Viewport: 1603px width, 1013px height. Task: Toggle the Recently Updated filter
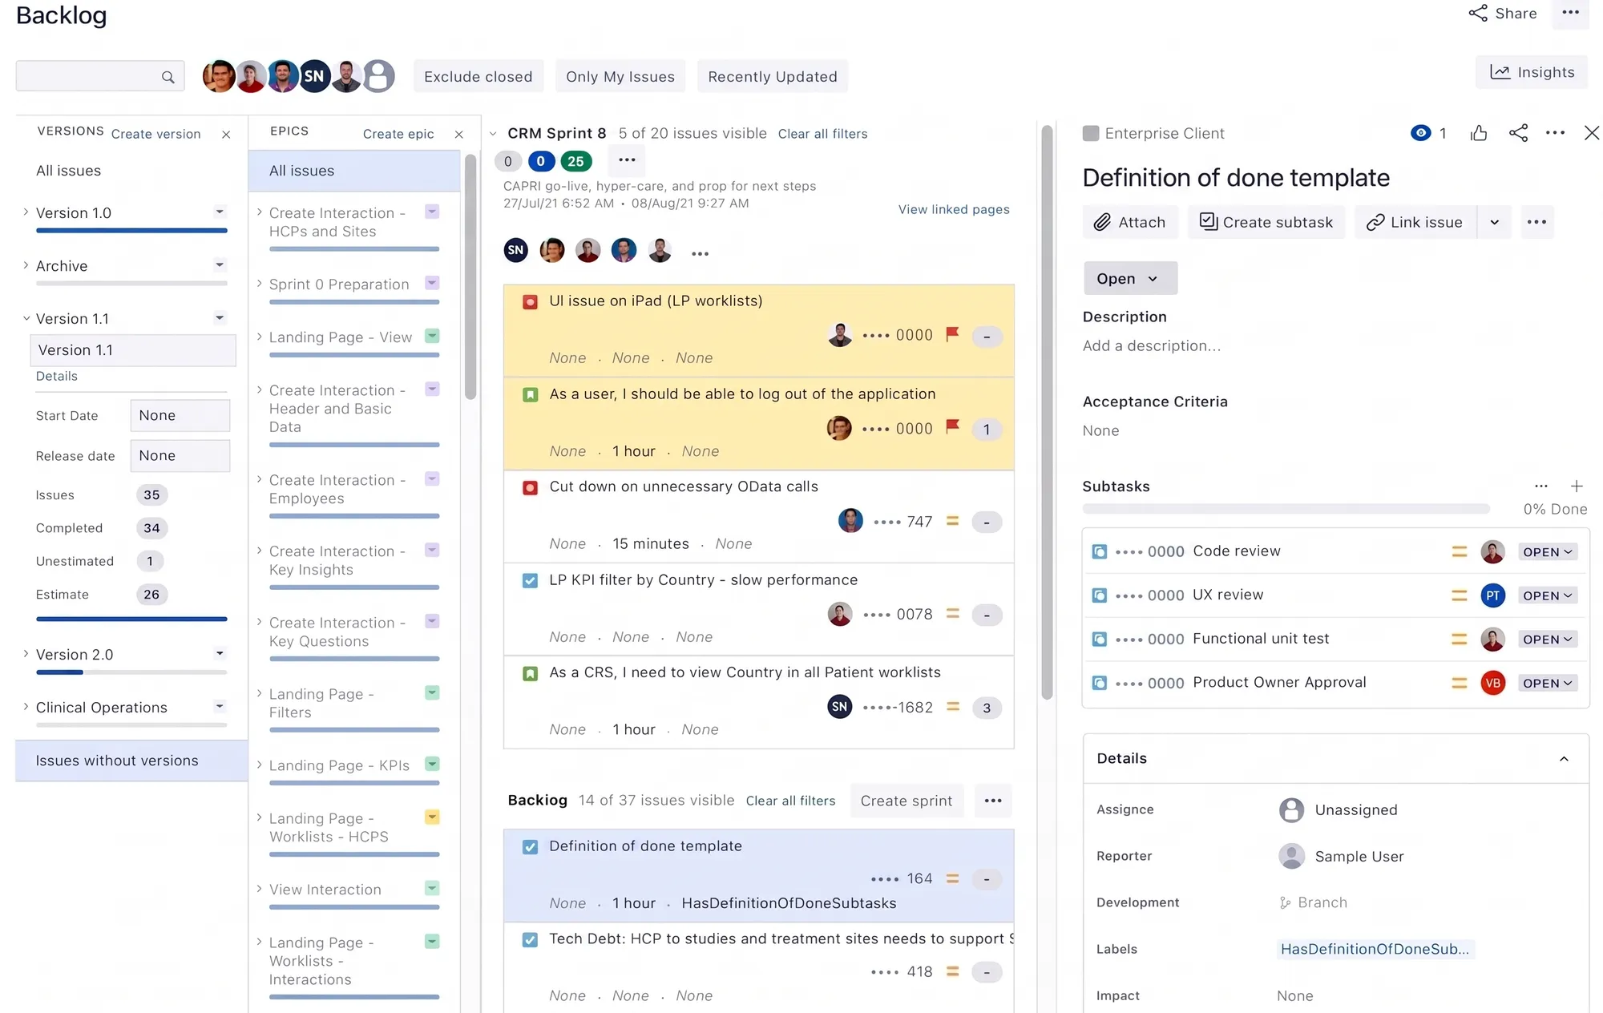click(x=773, y=76)
